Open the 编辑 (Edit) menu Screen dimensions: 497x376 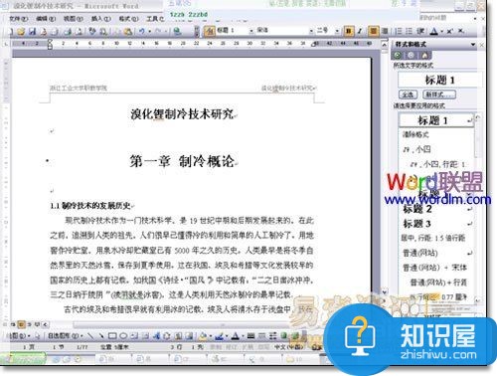point(46,19)
